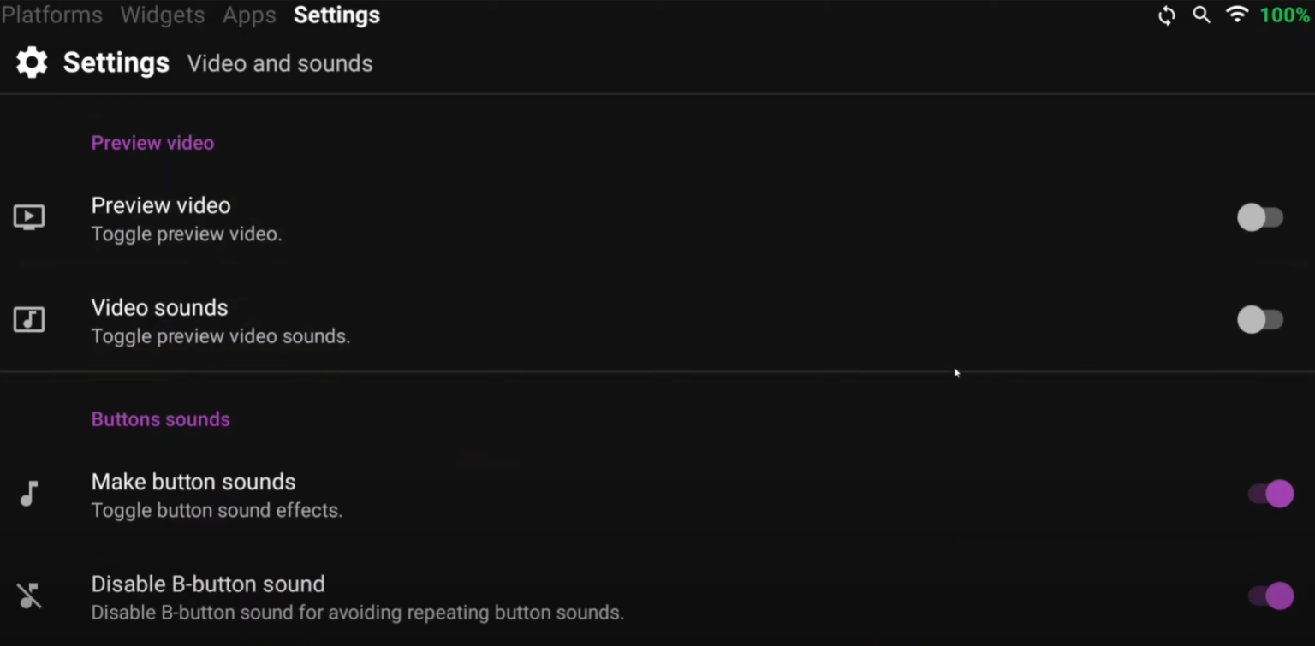Click the Disable B-button sound label

208,584
